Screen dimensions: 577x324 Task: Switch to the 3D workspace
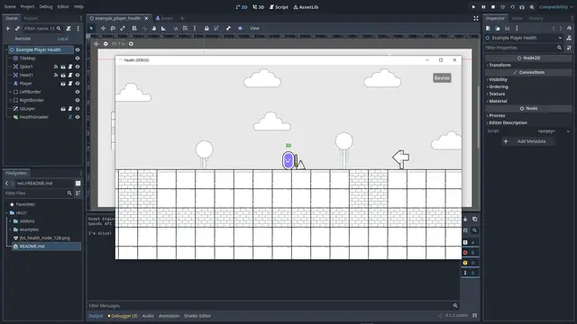[259, 7]
